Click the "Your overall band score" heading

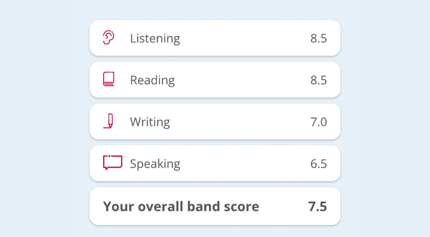tap(181, 206)
